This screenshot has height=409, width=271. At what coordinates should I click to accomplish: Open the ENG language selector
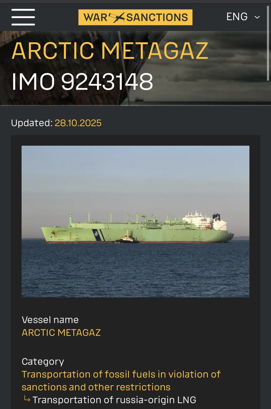tap(243, 17)
